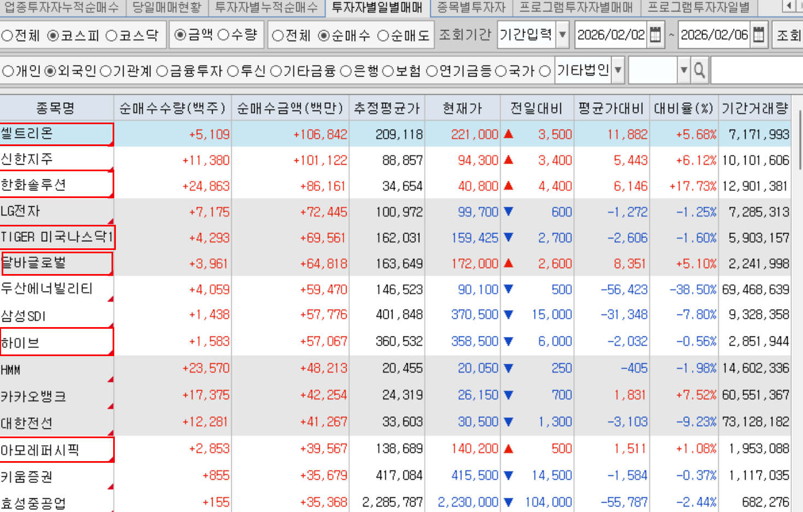Click the tab scroll left arrow

pos(788,7)
